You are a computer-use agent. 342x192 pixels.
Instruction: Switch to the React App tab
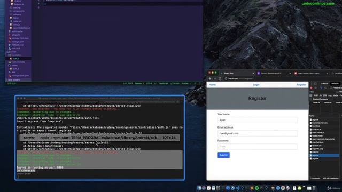pos(237,73)
